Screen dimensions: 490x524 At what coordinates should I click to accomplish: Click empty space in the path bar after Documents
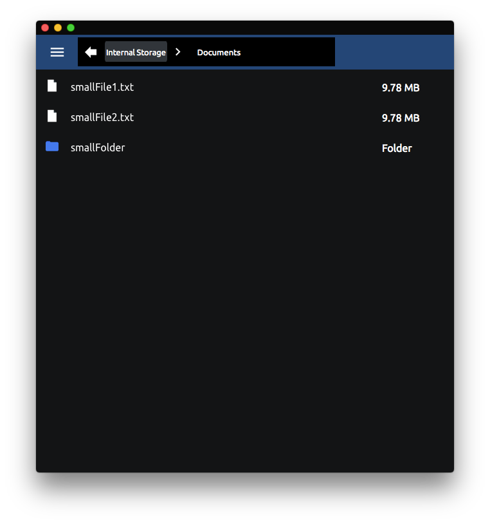point(289,52)
